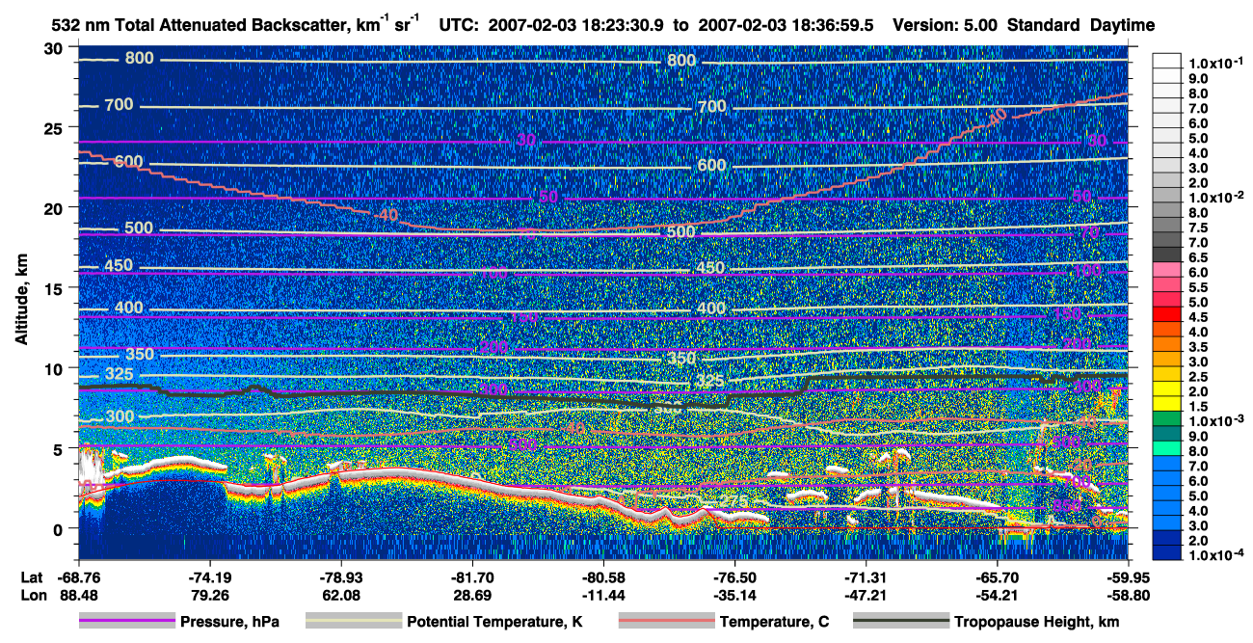Click latitude value '-81.70'
Screen dimensions: 1253x643
[471, 577]
